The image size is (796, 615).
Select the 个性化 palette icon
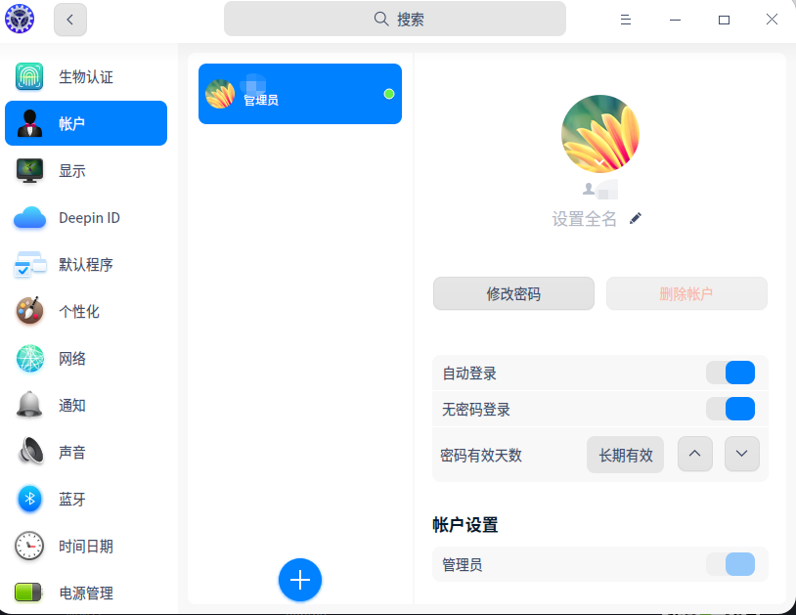click(x=29, y=312)
